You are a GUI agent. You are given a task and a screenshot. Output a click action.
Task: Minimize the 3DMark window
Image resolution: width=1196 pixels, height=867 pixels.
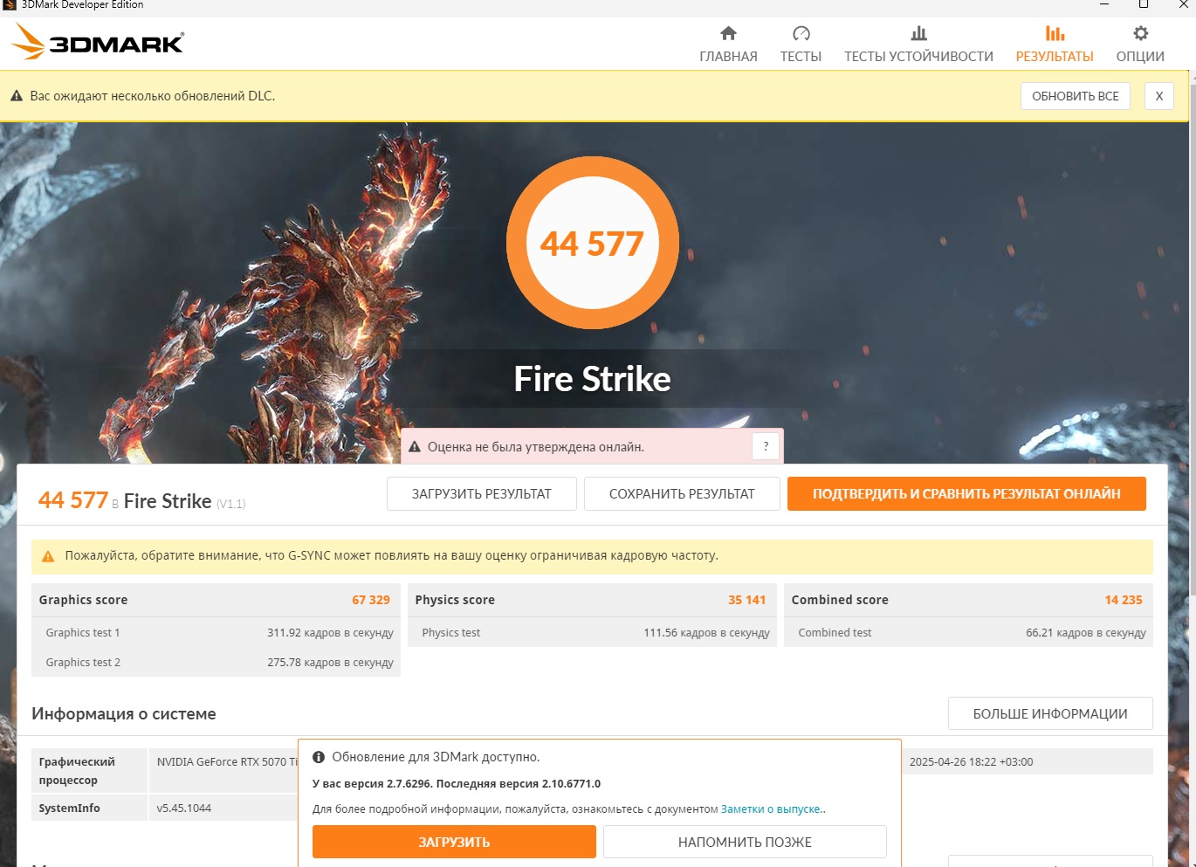coord(1104,5)
